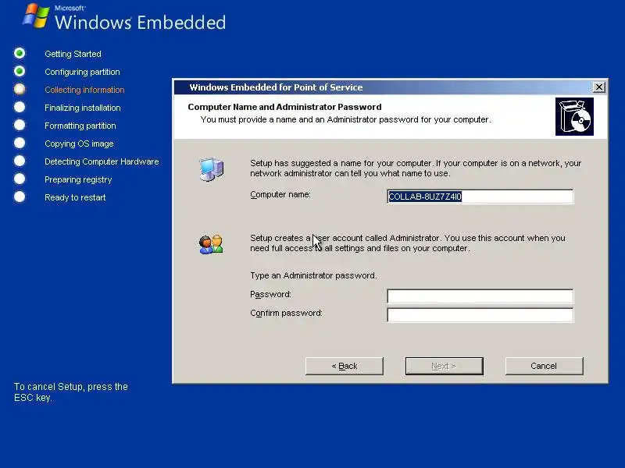This screenshot has width=625, height=468.
Task: Click the Configuring partition green step bullet
Action: click(20, 71)
